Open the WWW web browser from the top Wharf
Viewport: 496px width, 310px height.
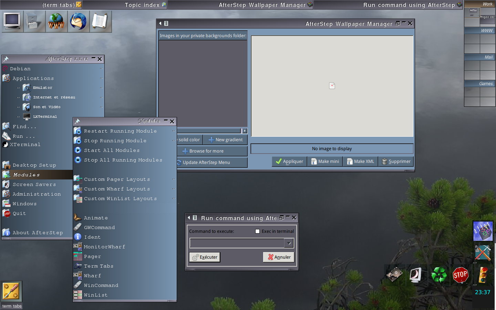[x=56, y=21]
